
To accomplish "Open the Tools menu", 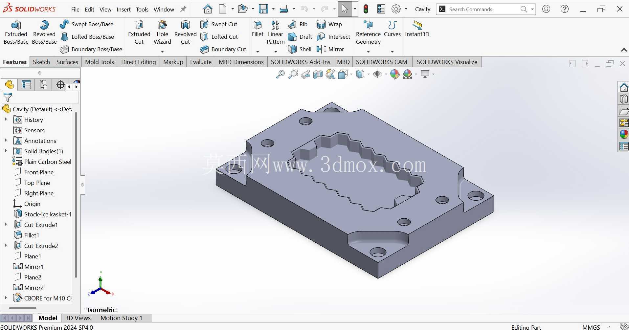I will (142, 10).
